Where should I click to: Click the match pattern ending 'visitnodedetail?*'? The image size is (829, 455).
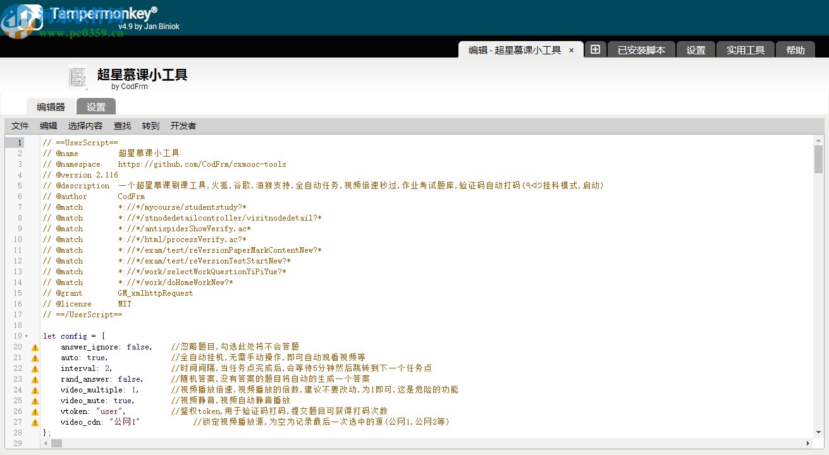220,218
